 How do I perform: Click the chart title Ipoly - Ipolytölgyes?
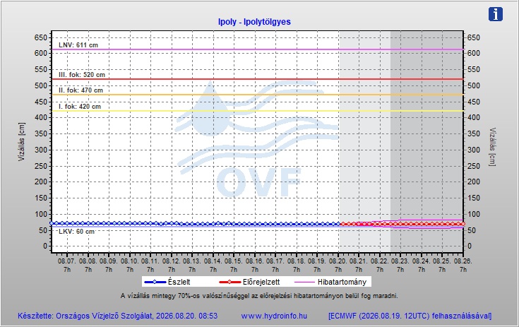pos(254,22)
